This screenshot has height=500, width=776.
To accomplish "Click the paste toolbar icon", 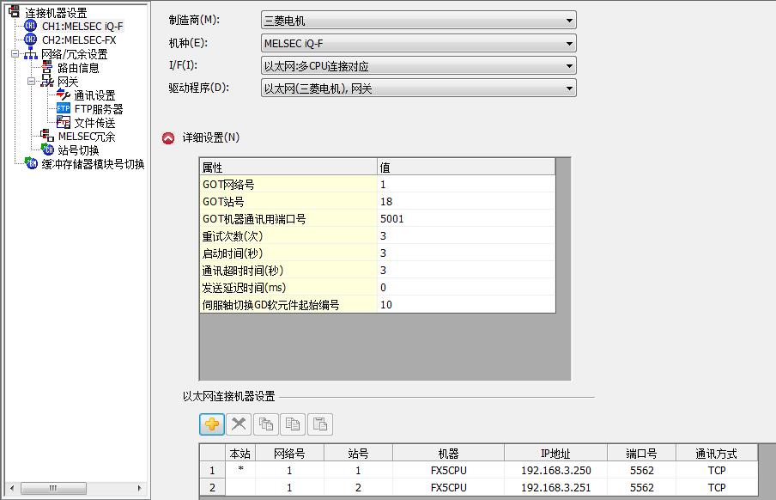I will [x=319, y=424].
